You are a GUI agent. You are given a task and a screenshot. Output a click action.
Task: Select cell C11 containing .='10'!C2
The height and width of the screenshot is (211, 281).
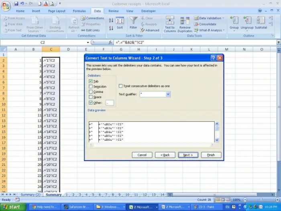tap(51, 110)
